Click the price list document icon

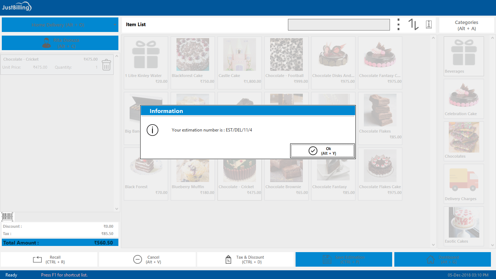pos(429,24)
